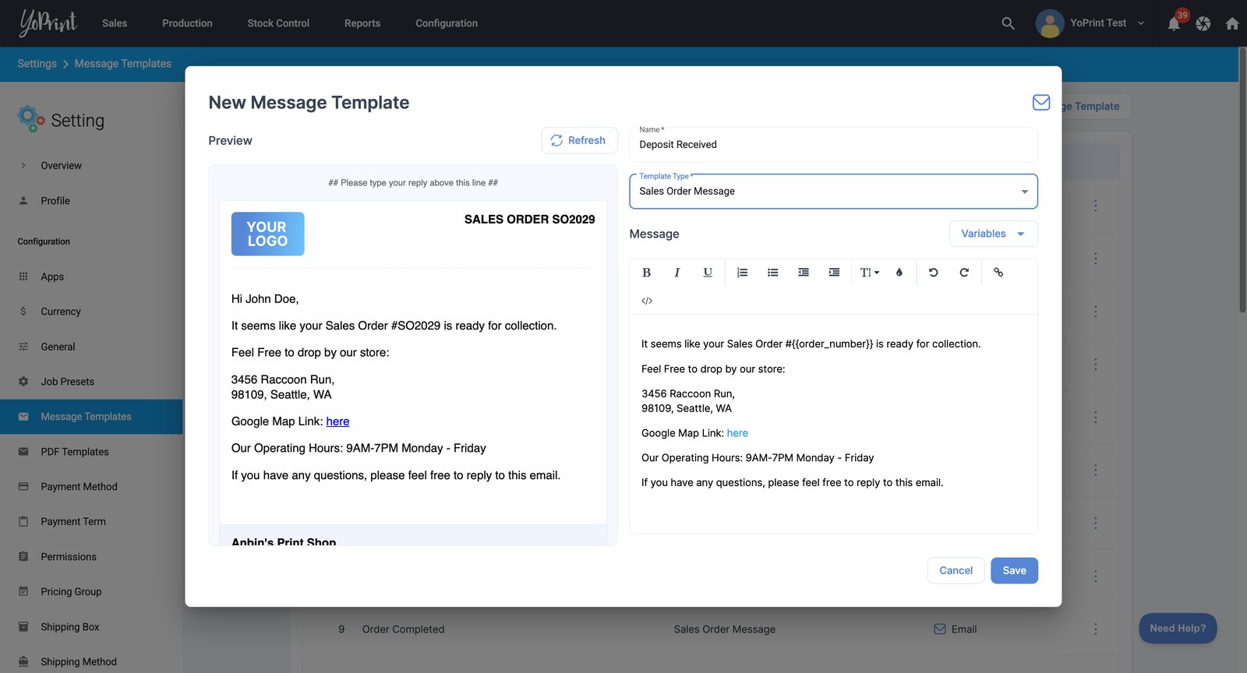The image size is (1247, 673).
Task: Click the aperture icon in top bar
Action: tap(1203, 23)
